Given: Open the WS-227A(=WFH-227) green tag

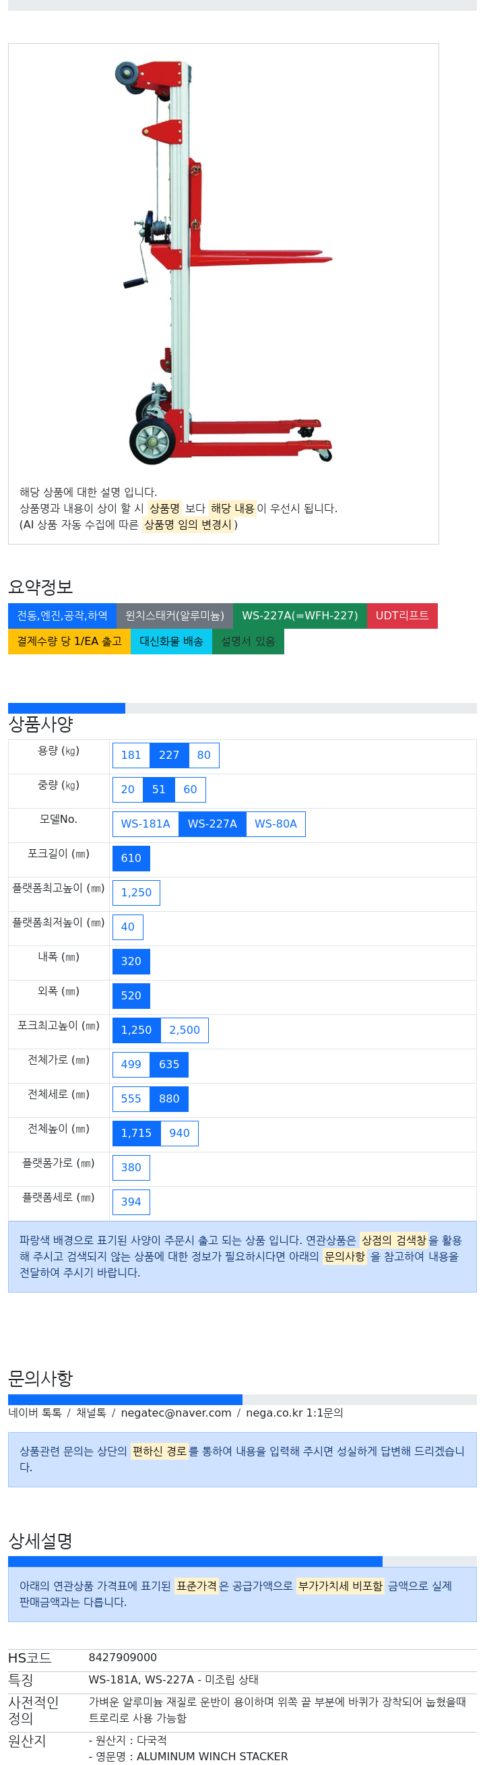Looking at the screenshot, I should click(x=300, y=615).
